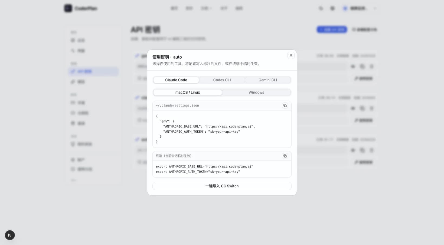
Task: Copy the ~/.claude/settings.json config snippet
Action: 285,106
